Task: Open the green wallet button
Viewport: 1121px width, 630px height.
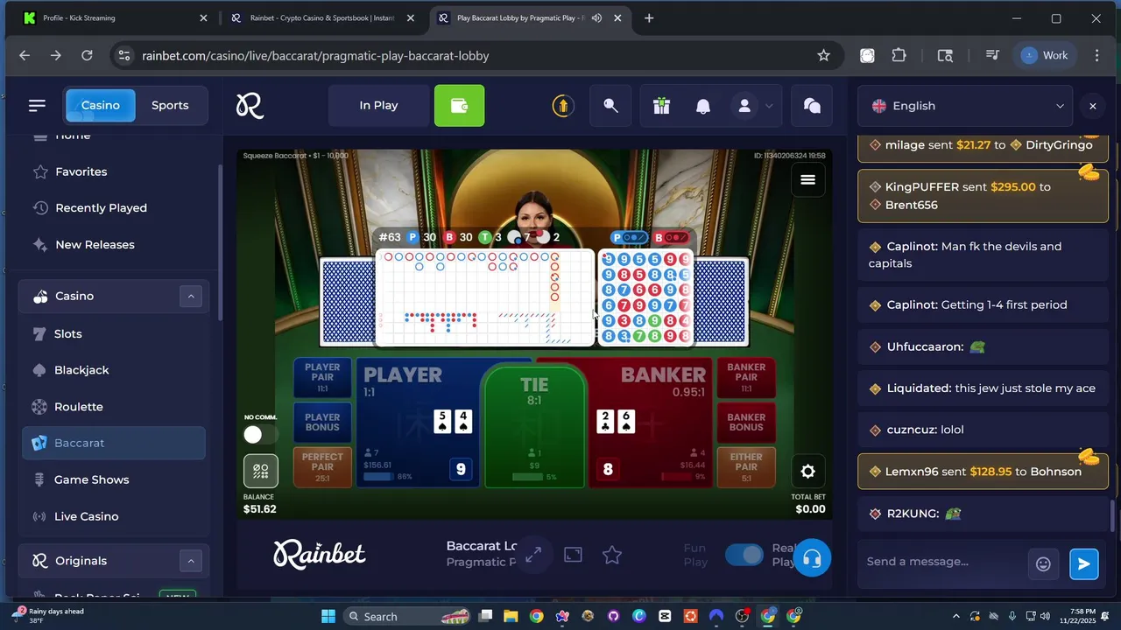Action: 459,106
